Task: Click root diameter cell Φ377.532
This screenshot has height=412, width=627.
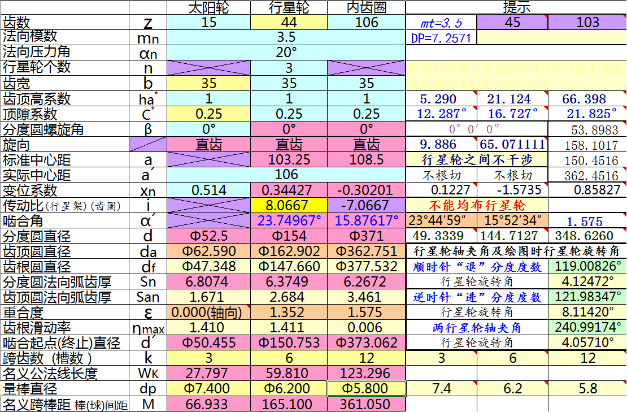Action: click(366, 266)
